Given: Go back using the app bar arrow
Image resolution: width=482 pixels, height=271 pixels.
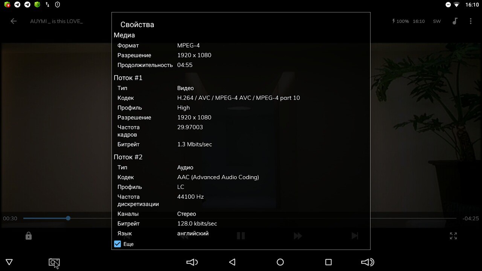Looking at the screenshot, I should point(14,21).
